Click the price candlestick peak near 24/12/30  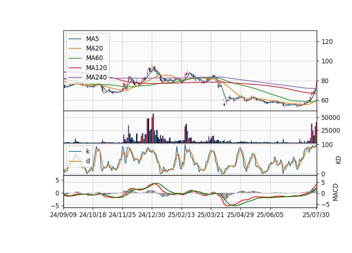pos(152,67)
